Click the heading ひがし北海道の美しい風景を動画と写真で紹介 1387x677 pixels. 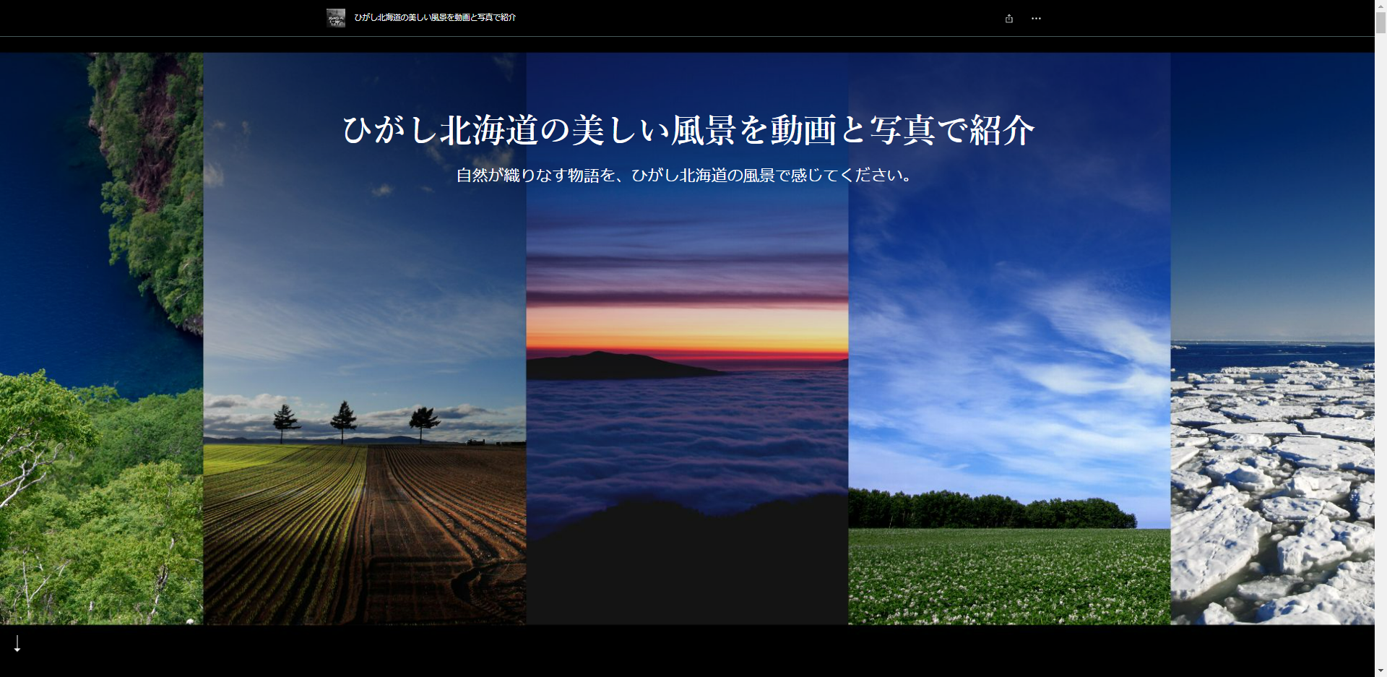coord(688,130)
